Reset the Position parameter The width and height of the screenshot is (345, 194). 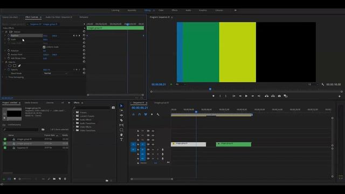point(84,36)
